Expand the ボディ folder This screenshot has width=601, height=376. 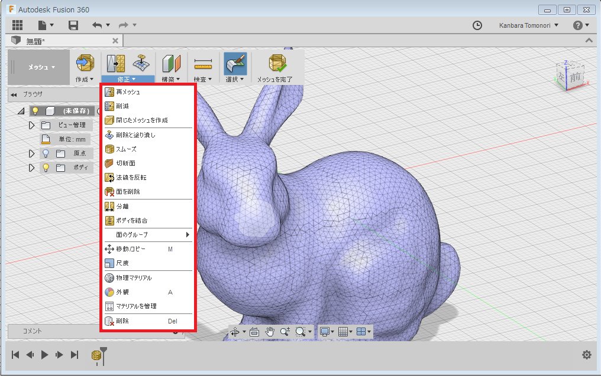coord(31,168)
